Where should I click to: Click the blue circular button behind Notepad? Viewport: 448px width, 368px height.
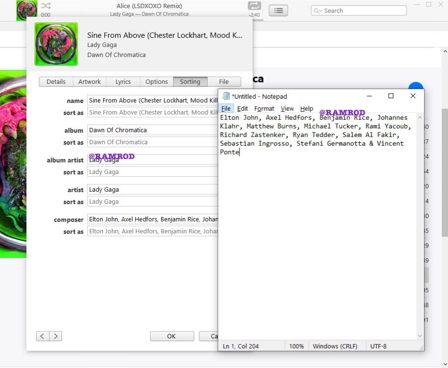tap(416, 86)
